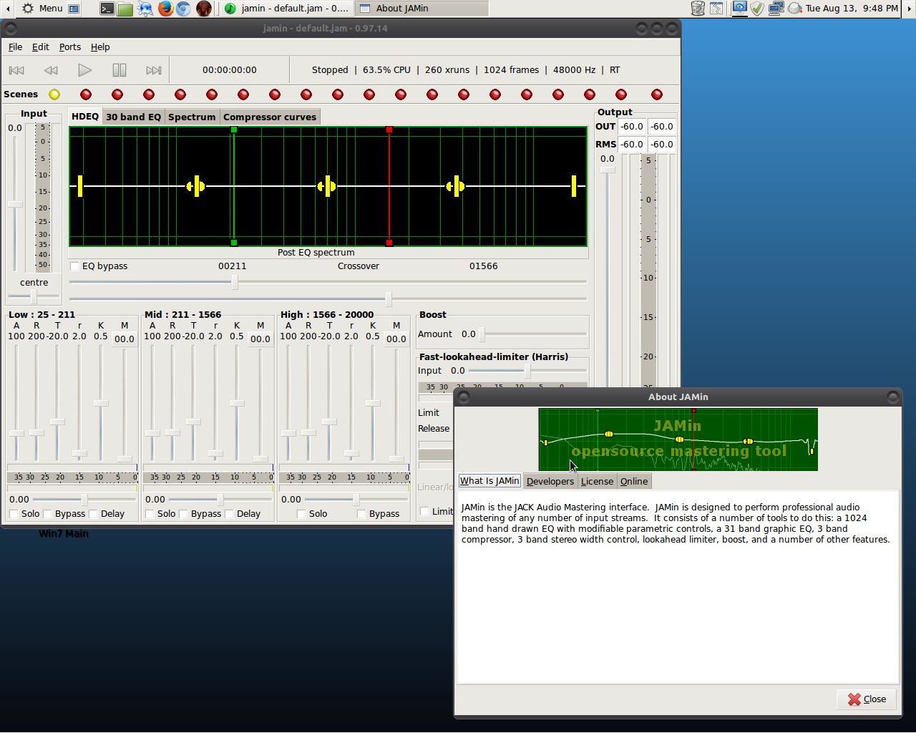This screenshot has height=733, width=916.
Task: Open the Developers tab in About dialog
Action: (550, 481)
